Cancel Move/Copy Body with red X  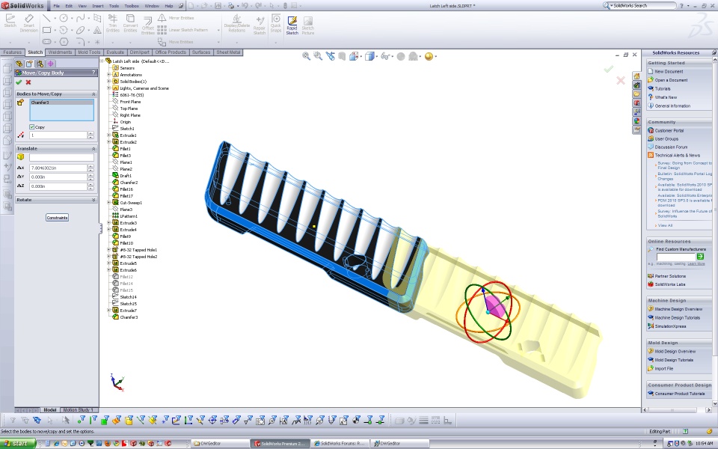[x=28, y=82]
